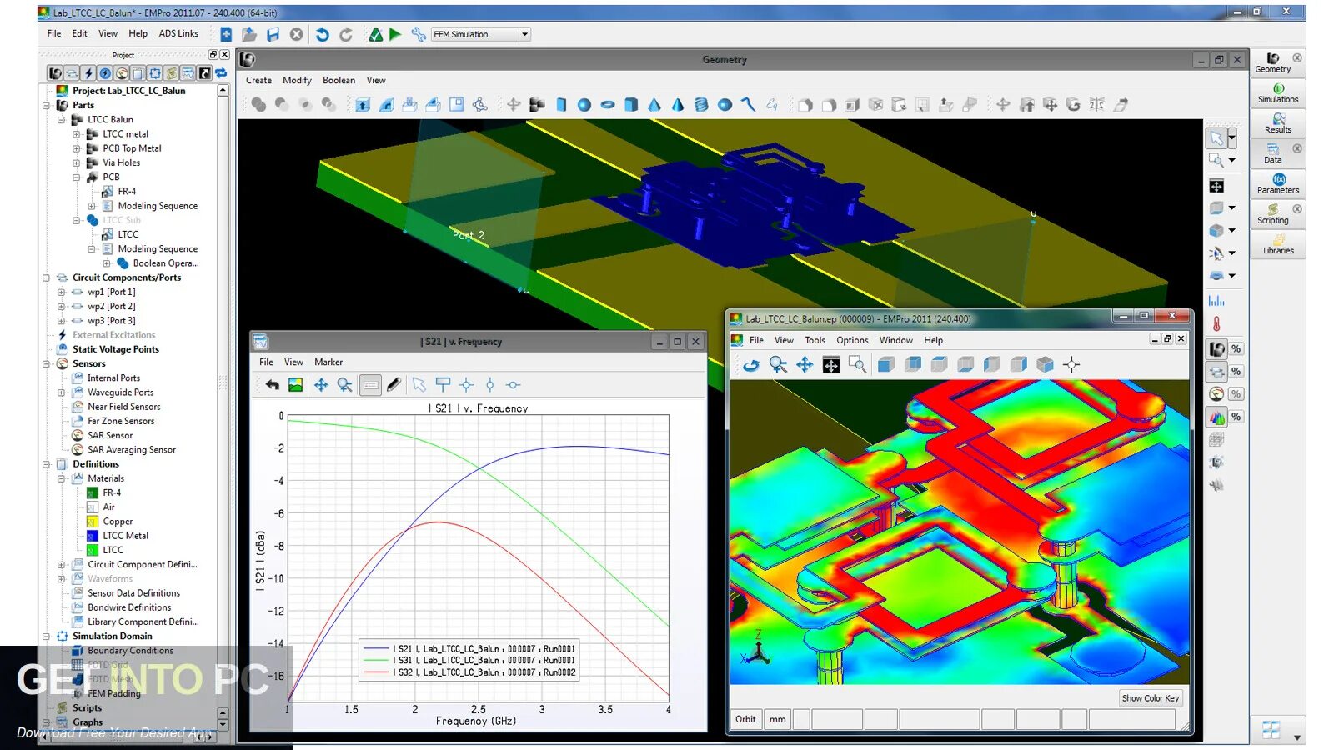The width and height of the screenshot is (1334, 750).
Task: Select the bondwire tool icon
Action: [x=748, y=105]
